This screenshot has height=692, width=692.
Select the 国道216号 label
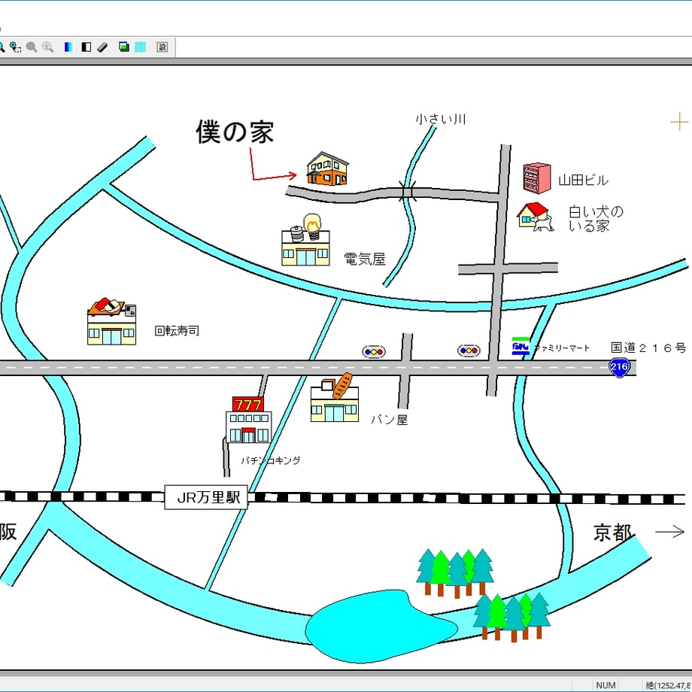click(x=648, y=348)
